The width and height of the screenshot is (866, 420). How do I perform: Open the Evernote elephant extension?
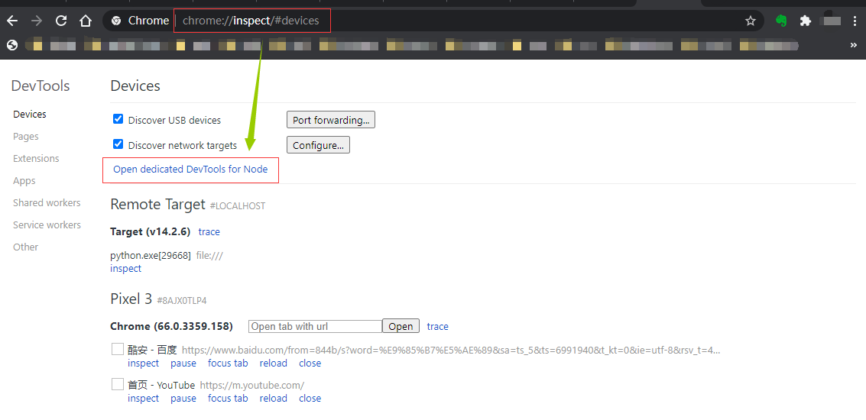coord(781,21)
